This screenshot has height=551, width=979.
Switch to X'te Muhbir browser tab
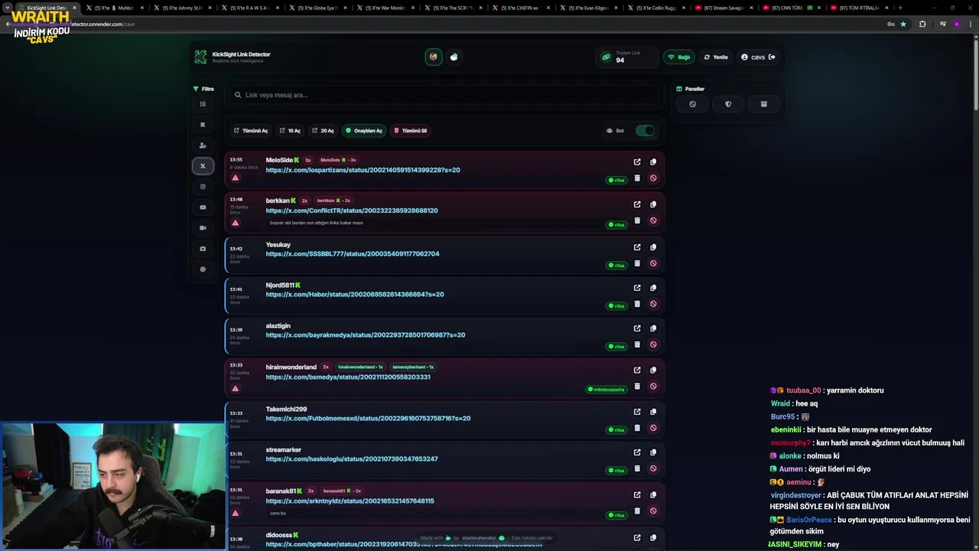click(115, 8)
